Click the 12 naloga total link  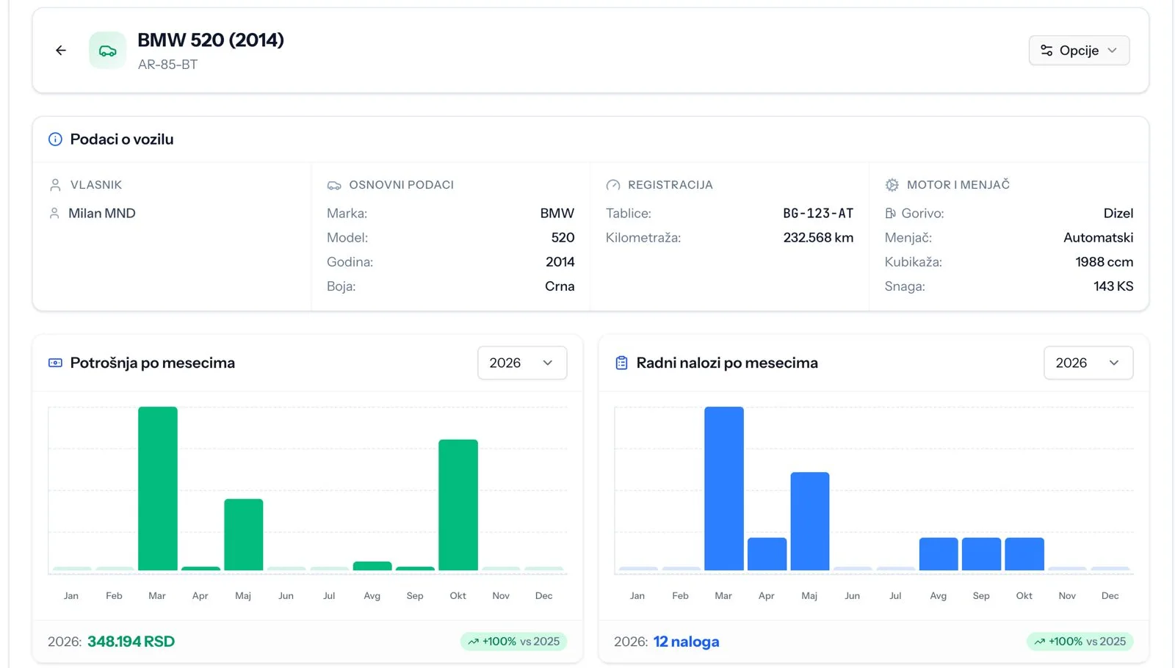687,642
